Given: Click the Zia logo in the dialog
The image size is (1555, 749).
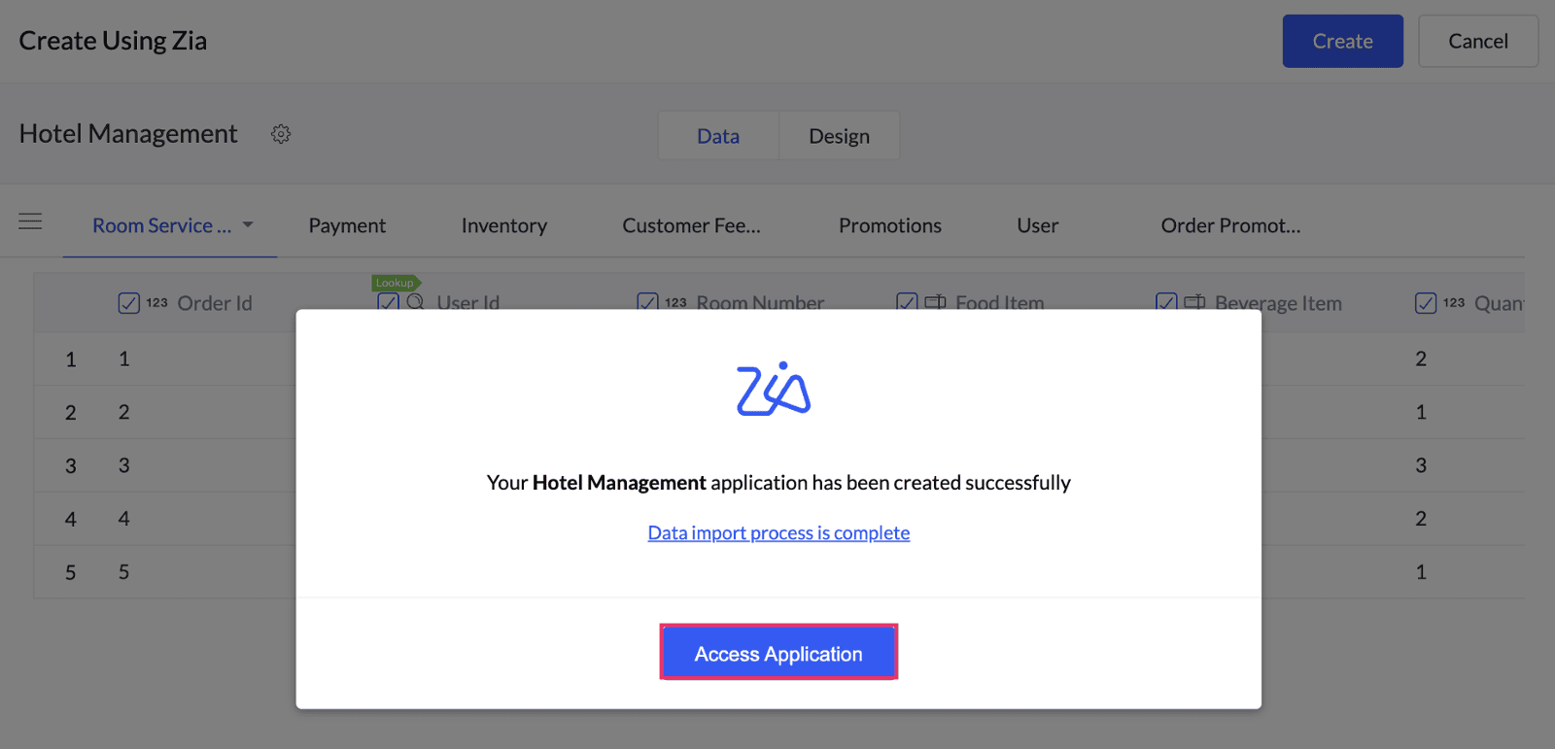Looking at the screenshot, I should click(x=774, y=389).
